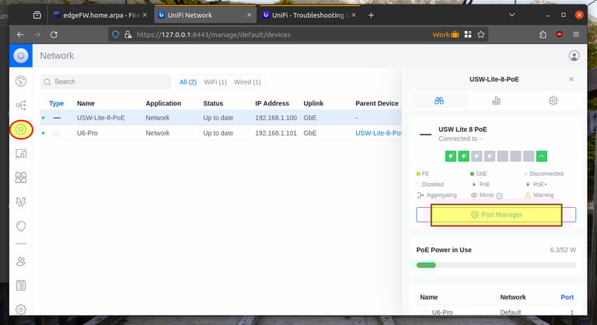Open a new browser tab

[x=372, y=16]
